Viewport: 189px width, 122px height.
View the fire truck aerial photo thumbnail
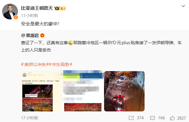124,91
